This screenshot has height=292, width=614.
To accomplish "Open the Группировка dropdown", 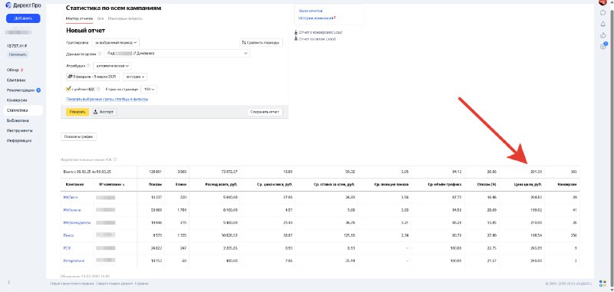I will pos(116,42).
